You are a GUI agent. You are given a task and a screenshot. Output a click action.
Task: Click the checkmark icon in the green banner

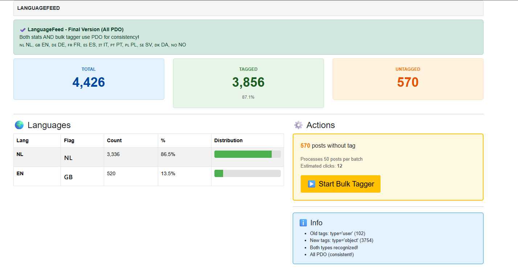[x=23, y=30]
